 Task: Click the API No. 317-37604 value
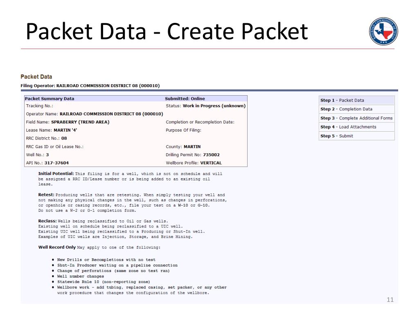coord(56,163)
